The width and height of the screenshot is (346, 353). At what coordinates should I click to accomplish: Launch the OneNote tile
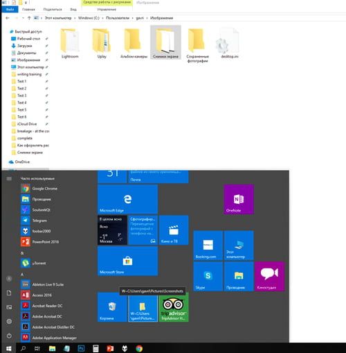pos(239,199)
